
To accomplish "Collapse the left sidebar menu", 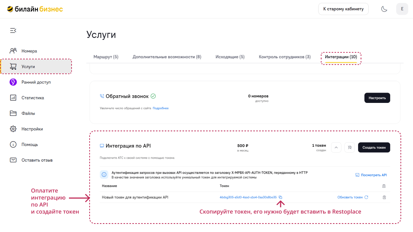I will pos(13,30).
